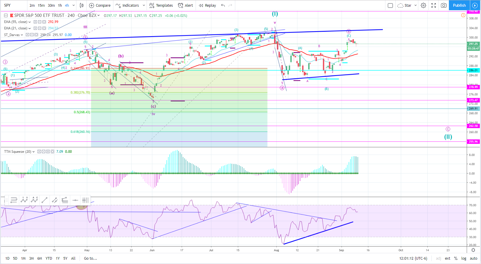Expand ST_Darvas legend dropdown
The width and height of the screenshot is (481, 264).
click(22, 35)
